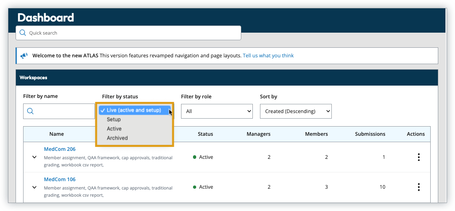Select Live (active and setup) option

tap(134, 110)
